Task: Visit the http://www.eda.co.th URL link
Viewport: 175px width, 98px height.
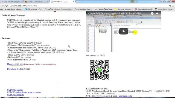Action: [101, 96]
